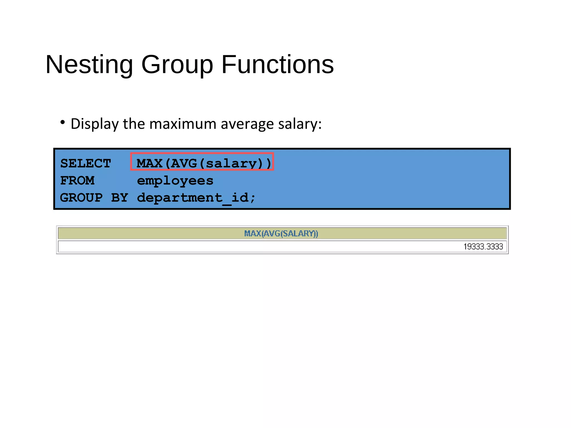Click the FROM keyword in the query
This screenshot has width=571, height=428.
pos(77,181)
